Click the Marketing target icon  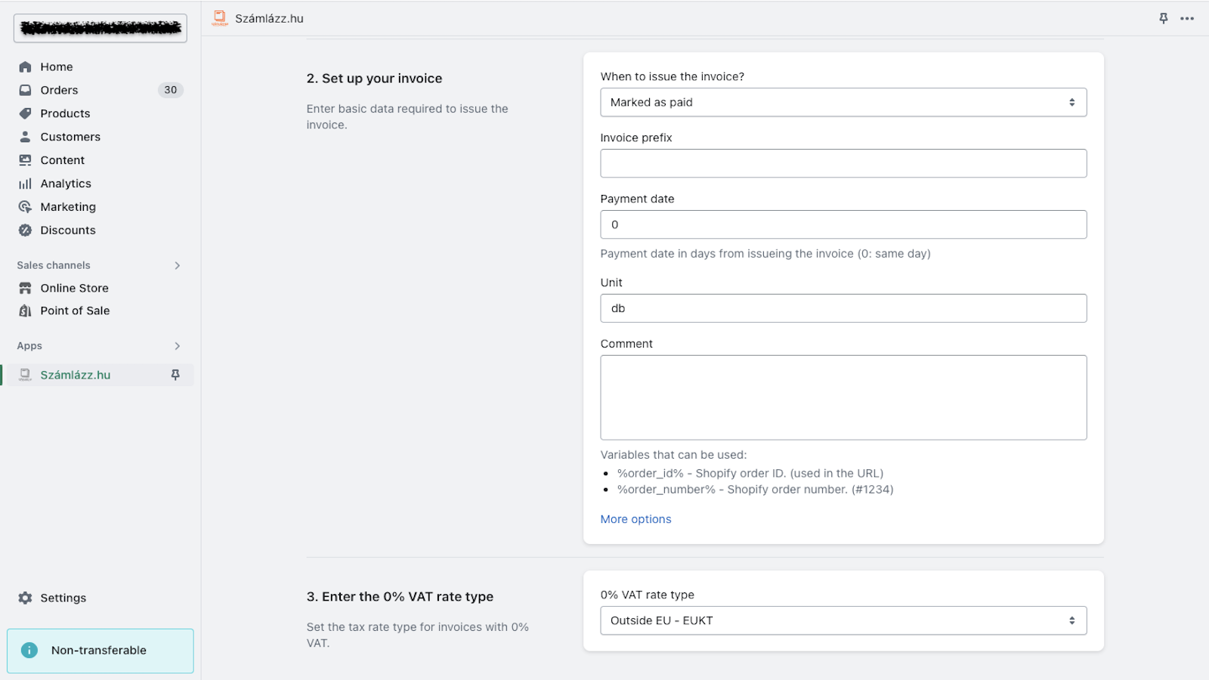(x=25, y=207)
